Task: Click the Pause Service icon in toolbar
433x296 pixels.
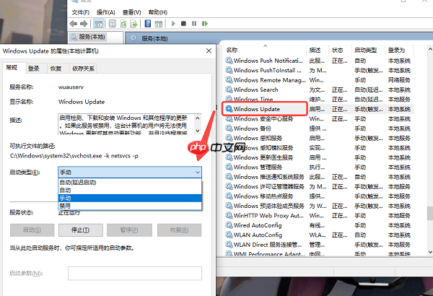Action: tap(194, 24)
